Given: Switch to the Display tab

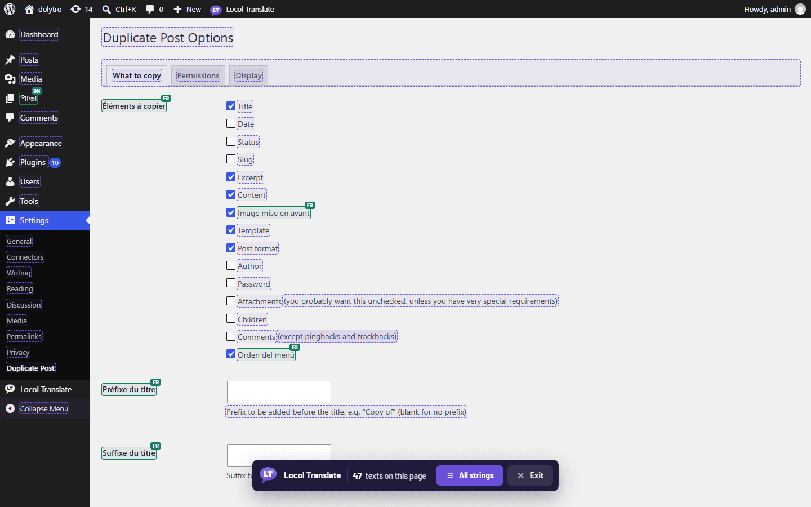Looking at the screenshot, I should pyautogui.click(x=249, y=75).
